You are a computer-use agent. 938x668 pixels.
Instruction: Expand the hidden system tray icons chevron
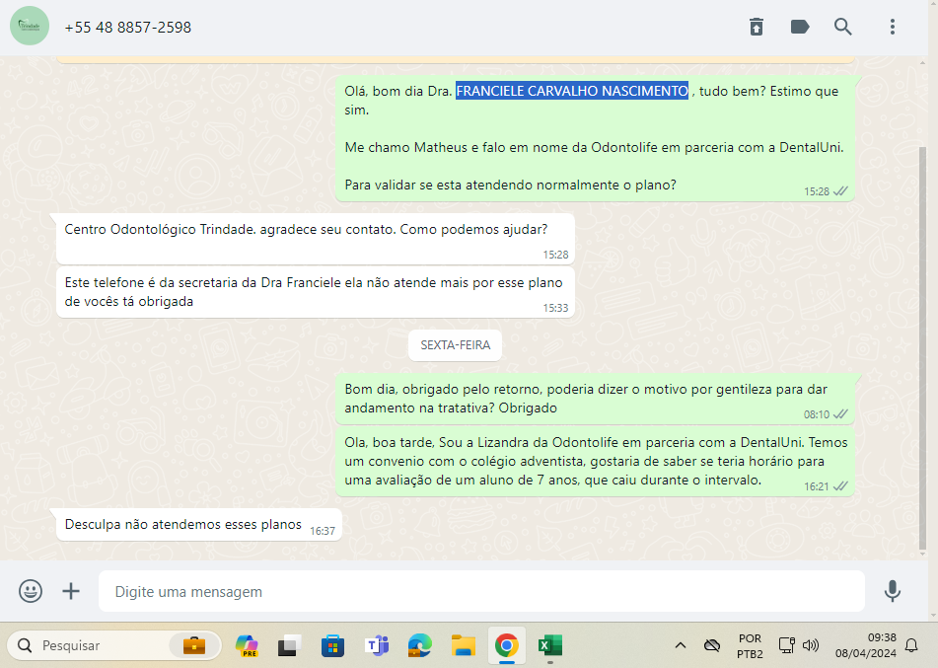[681, 645]
